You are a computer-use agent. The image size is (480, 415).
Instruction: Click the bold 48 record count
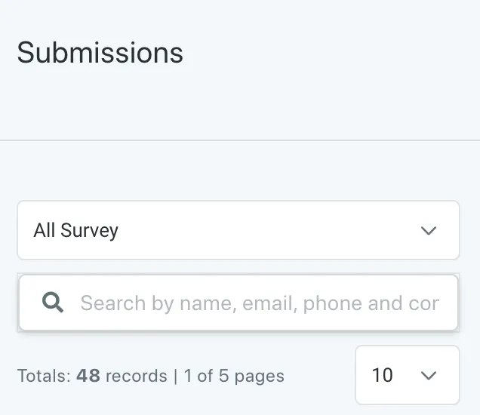pyautogui.click(x=88, y=376)
